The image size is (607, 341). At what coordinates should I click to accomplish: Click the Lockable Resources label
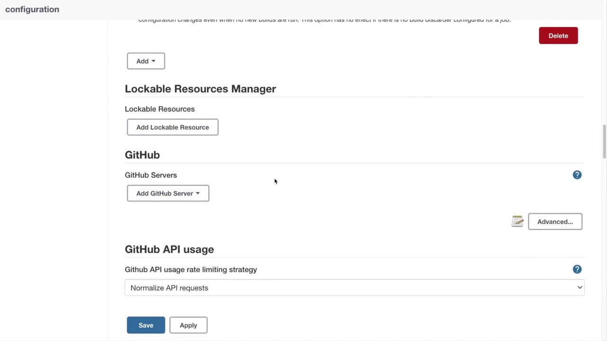[x=160, y=109]
